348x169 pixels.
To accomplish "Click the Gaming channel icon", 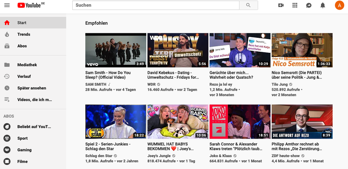I will tap(7, 150).
